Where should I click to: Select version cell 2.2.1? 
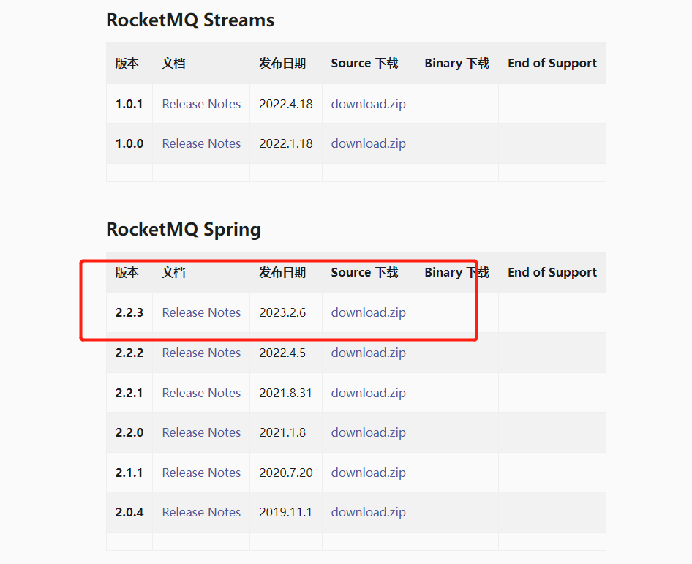pyautogui.click(x=129, y=394)
